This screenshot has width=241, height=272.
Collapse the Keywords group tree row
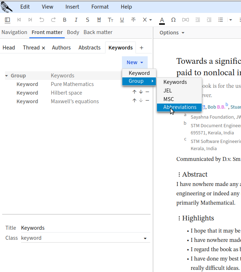click(x=6, y=76)
